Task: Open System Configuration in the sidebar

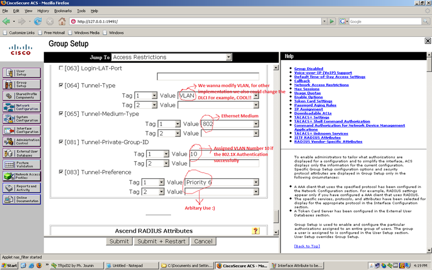Action: (22, 119)
